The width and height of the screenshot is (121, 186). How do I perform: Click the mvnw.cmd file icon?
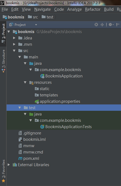[x=20, y=152]
